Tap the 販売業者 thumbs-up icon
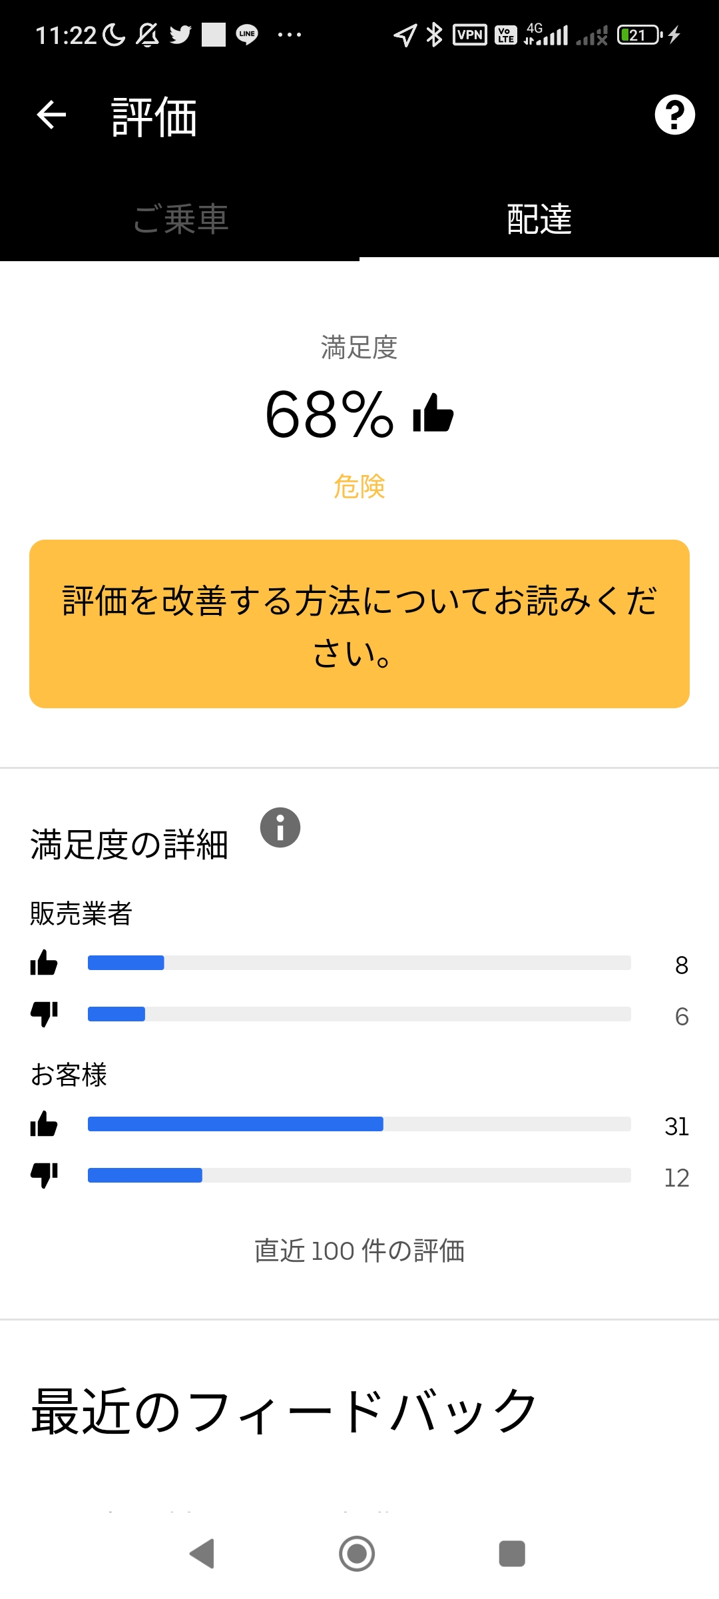The width and height of the screenshot is (719, 1599). click(44, 963)
